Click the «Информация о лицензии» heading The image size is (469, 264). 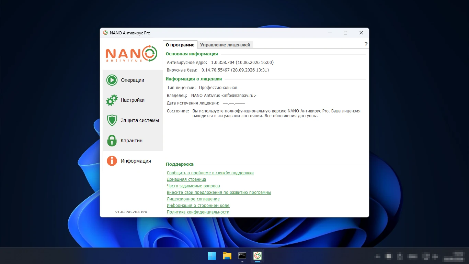(x=194, y=79)
